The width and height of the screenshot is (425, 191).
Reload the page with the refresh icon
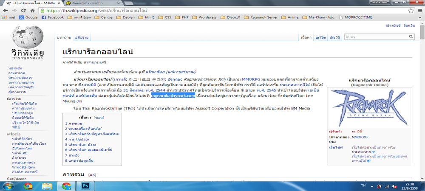point(23,11)
